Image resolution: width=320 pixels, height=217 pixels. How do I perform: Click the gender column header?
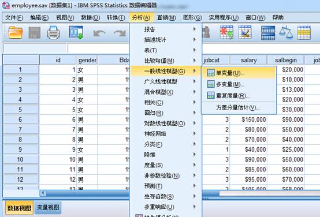87,60
